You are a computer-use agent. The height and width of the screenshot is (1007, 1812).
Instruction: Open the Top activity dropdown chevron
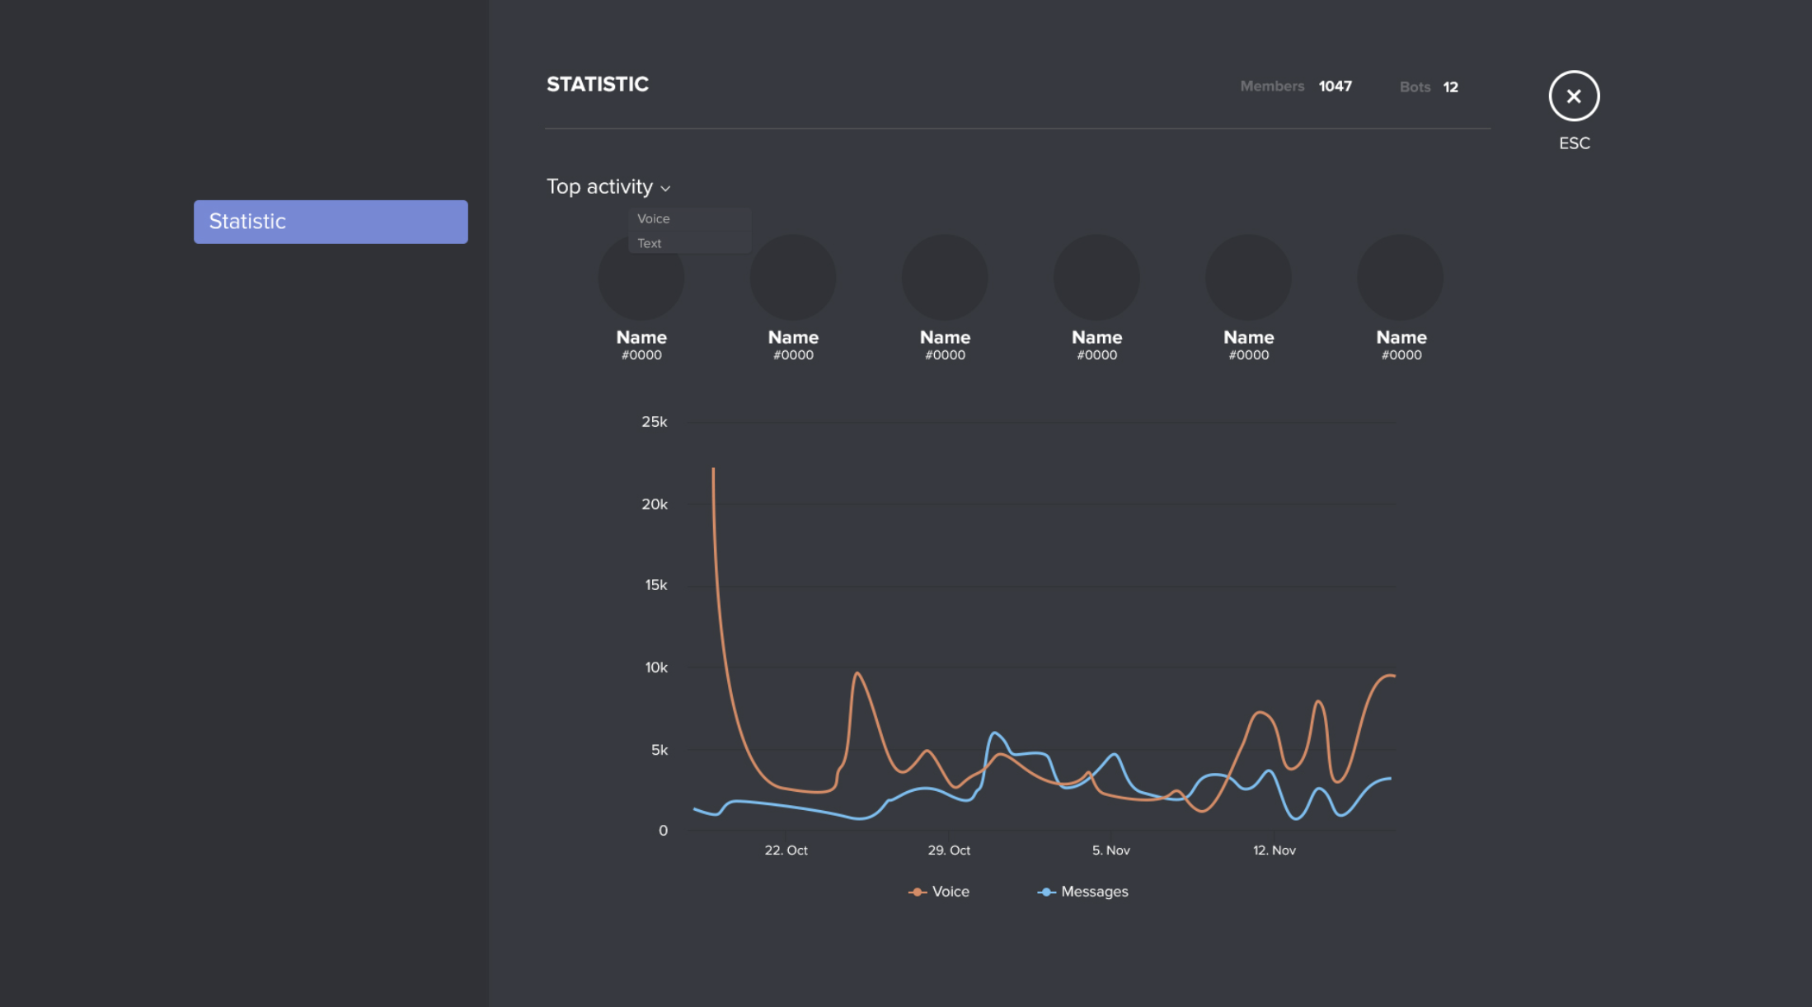point(665,189)
